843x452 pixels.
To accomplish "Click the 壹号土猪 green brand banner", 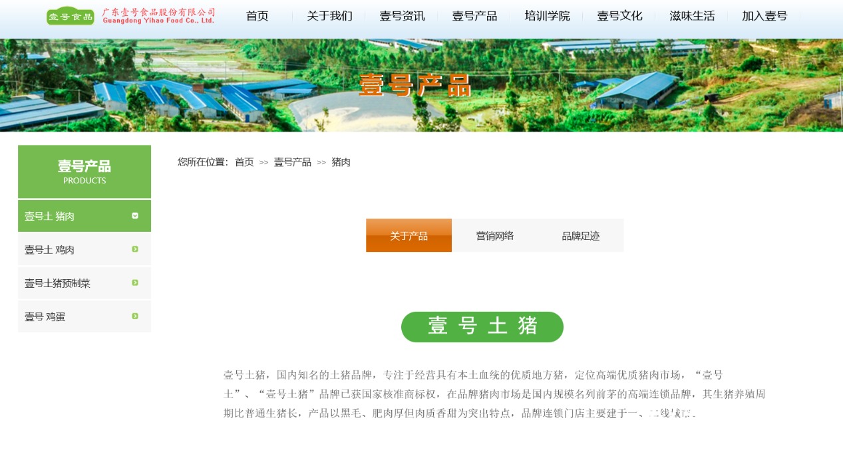I will coord(482,326).
